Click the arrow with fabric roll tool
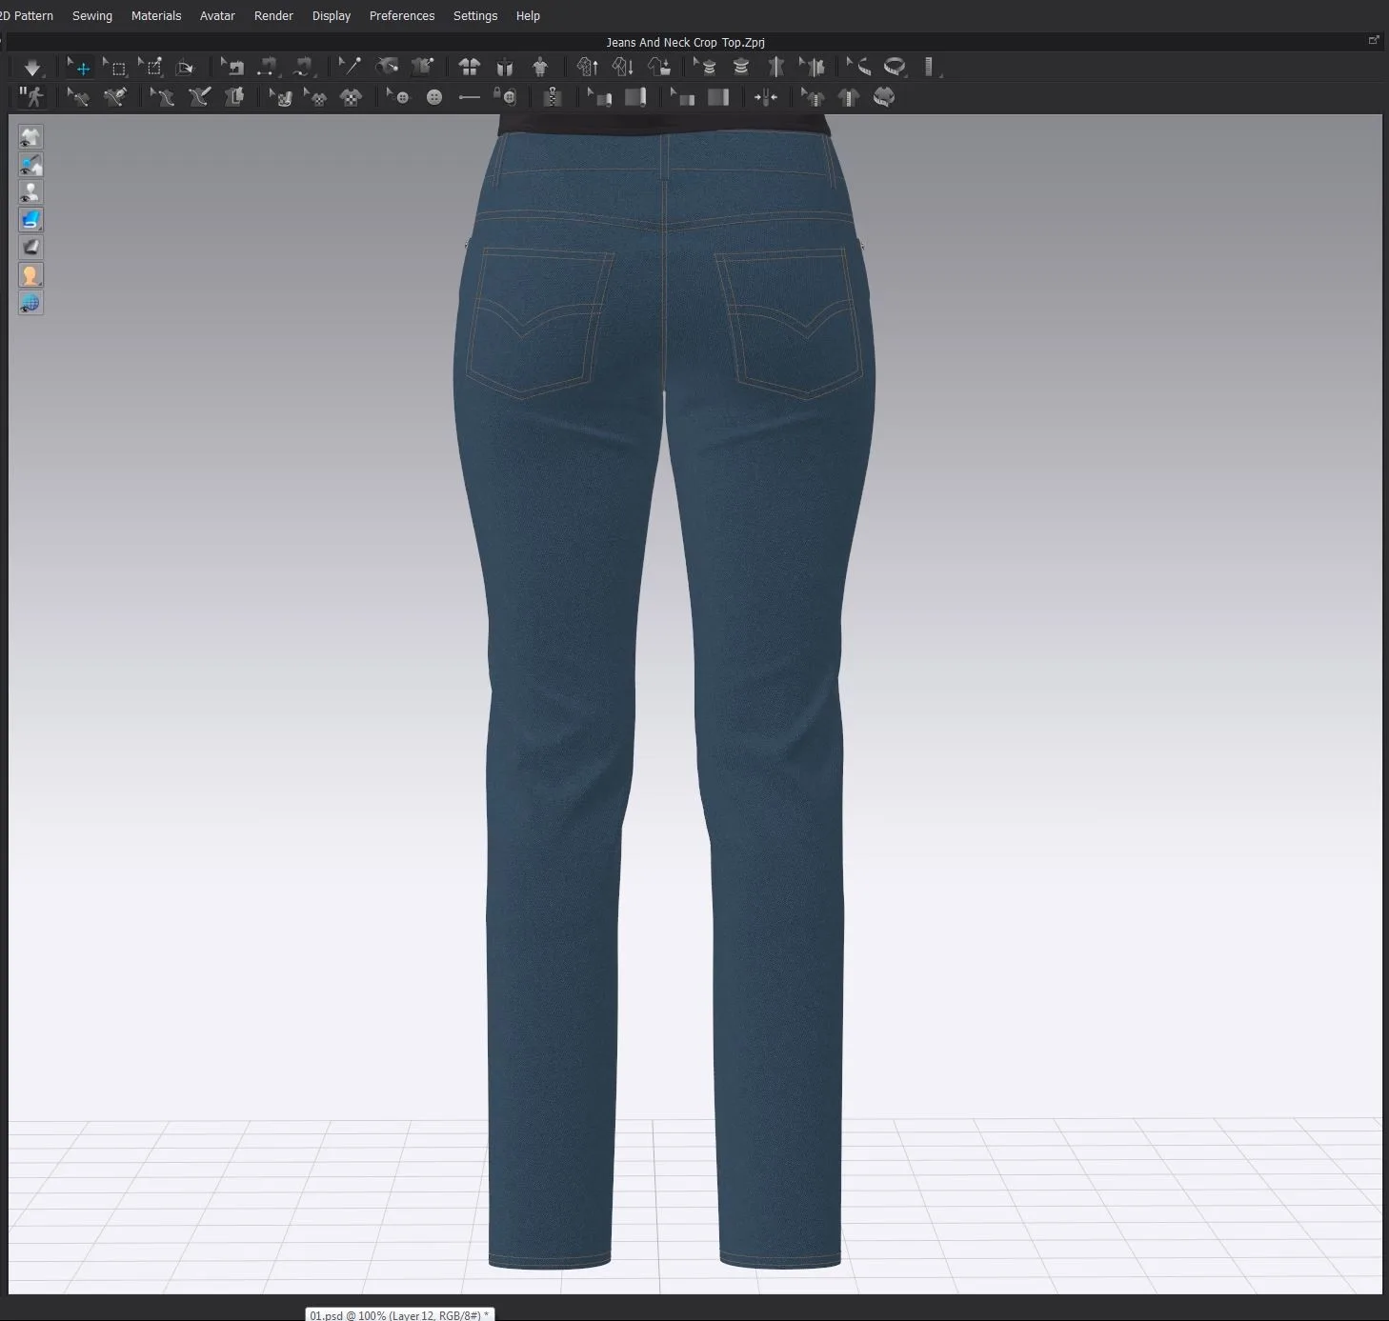This screenshot has width=1389, height=1321. click(x=599, y=97)
